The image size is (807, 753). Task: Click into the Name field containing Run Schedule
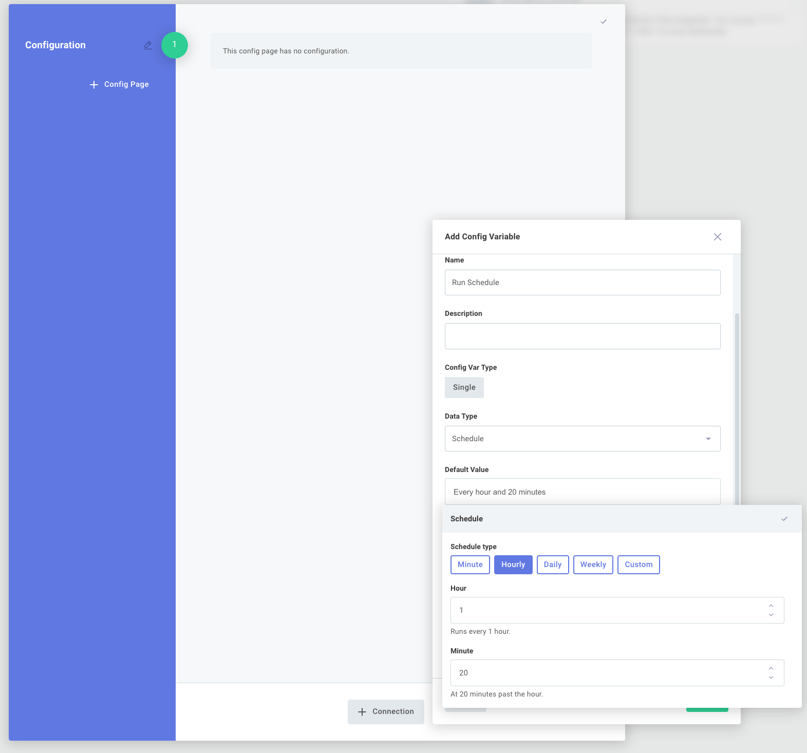coord(583,283)
